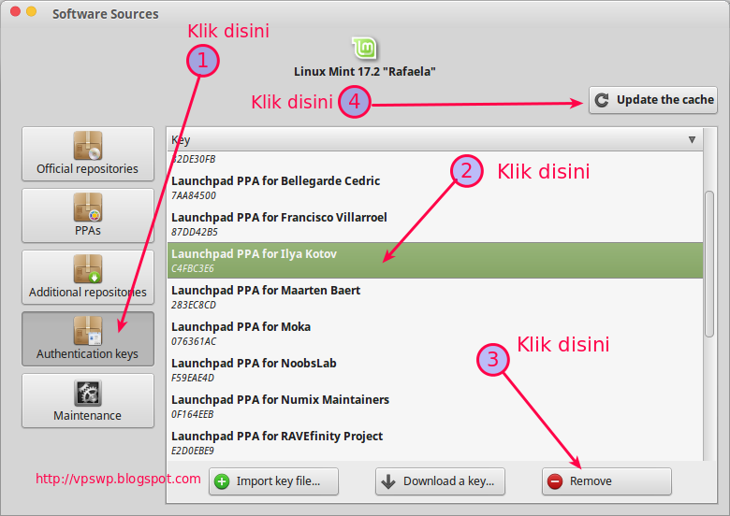The height and width of the screenshot is (516, 730).
Task: Click the Linux Mint logo icon
Action: pyautogui.click(x=364, y=49)
